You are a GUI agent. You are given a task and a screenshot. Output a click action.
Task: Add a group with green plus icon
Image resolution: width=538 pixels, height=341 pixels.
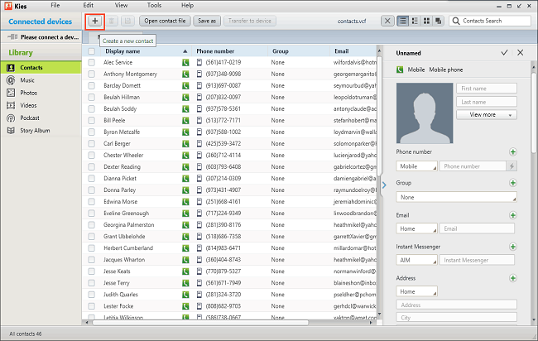click(x=512, y=183)
